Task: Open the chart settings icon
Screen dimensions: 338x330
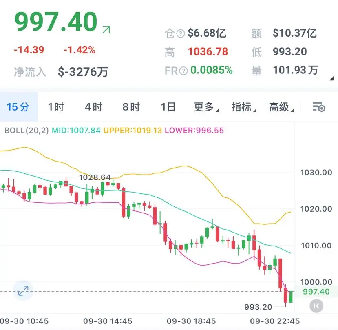Action: (319, 107)
